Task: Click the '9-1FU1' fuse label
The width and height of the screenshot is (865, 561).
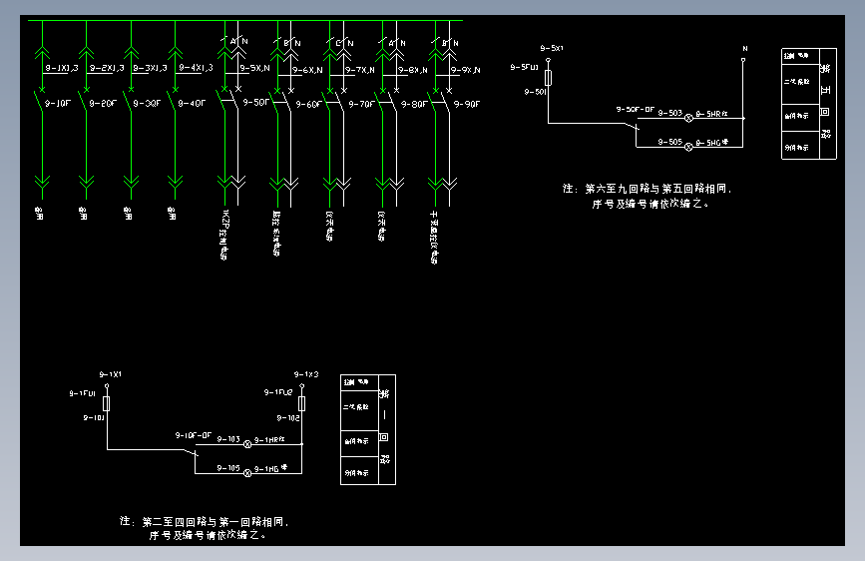Action: tap(82, 393)
